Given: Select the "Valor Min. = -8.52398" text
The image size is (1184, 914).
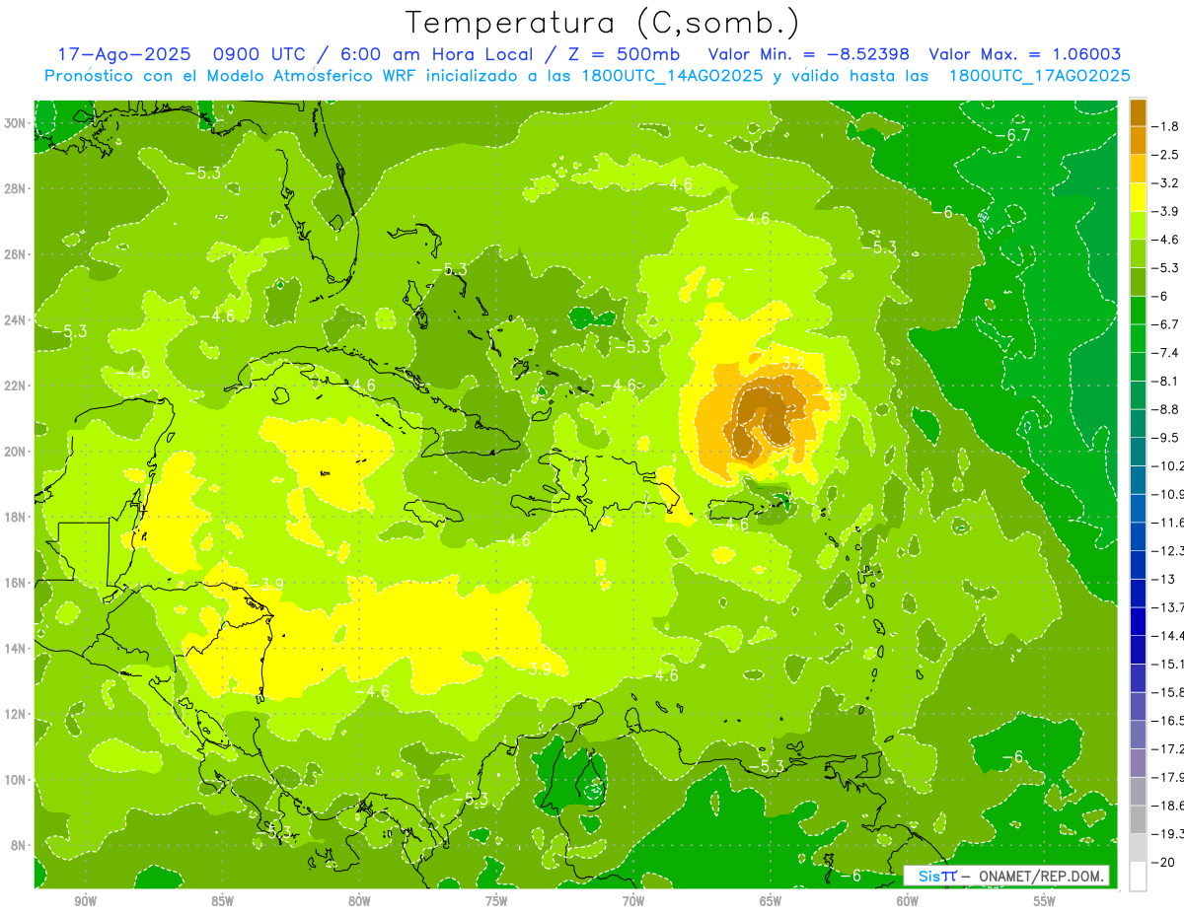Looking at the screenshot, I should tap(809, 54).
